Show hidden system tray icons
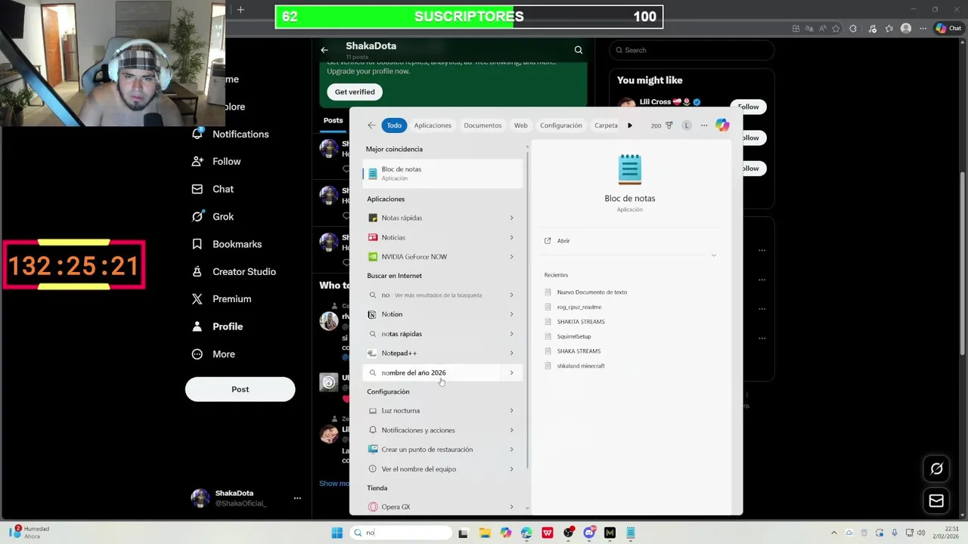Image resolution: width=968 pixels, height=544 pixels. 834,533
